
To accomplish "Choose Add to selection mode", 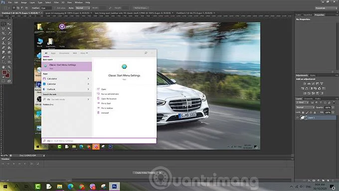I will coord(18,8).
